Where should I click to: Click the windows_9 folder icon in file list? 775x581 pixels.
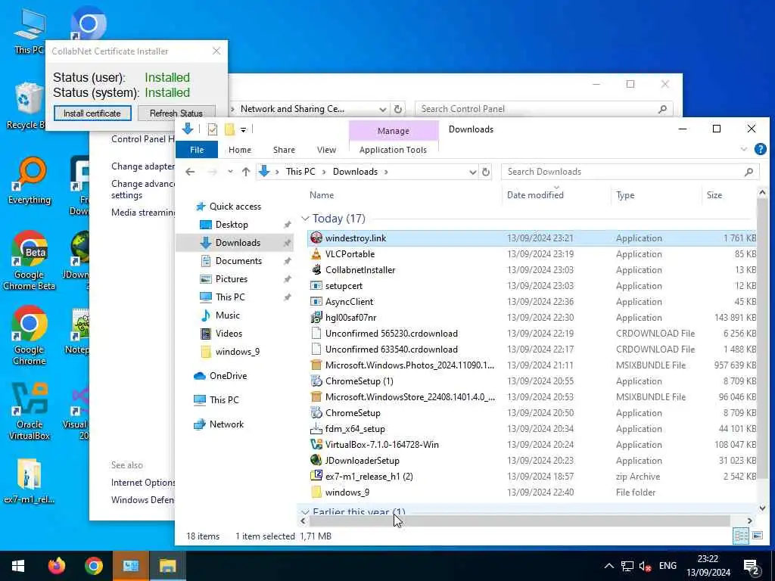point(316,492)
